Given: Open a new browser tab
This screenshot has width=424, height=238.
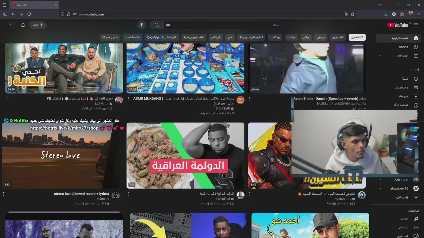Looking at the screenshot, I should coord(64,5).
